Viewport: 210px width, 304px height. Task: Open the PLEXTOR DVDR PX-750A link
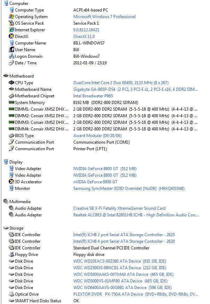(136, 294)
